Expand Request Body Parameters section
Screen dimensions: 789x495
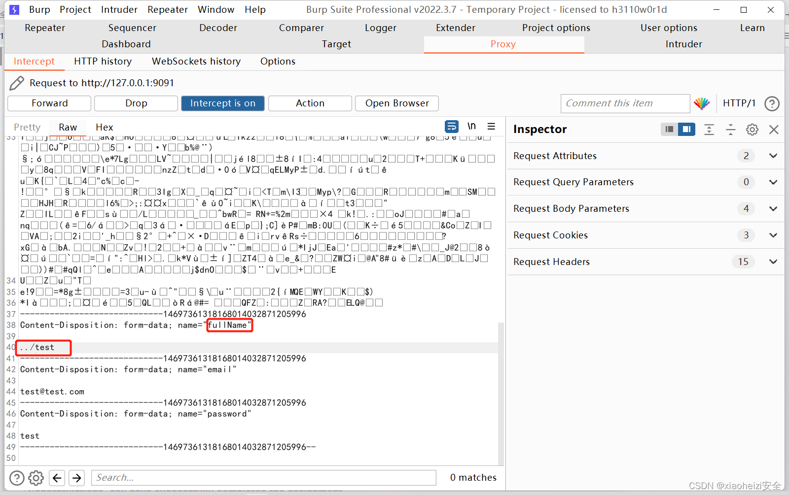click(x=773, y=208)
